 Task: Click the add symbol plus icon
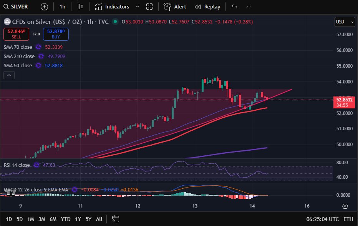[45, 7]
